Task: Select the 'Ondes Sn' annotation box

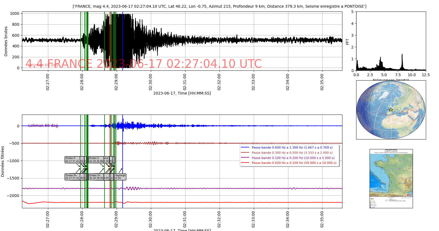Action: tap(96, 177)
